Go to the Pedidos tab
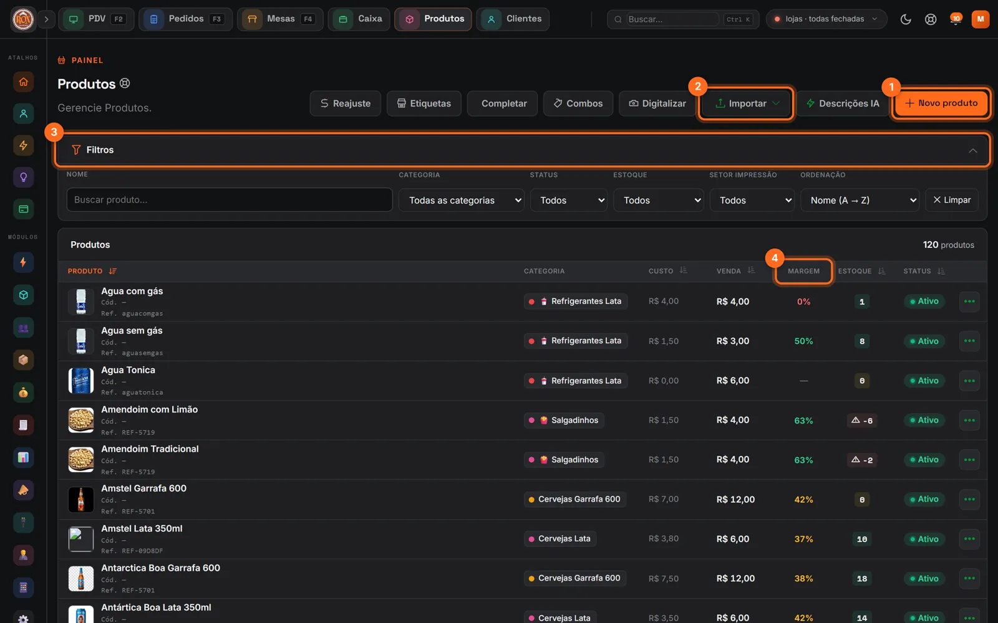The image size is (998, 623). pyautogui.click(x=185, y=19)
